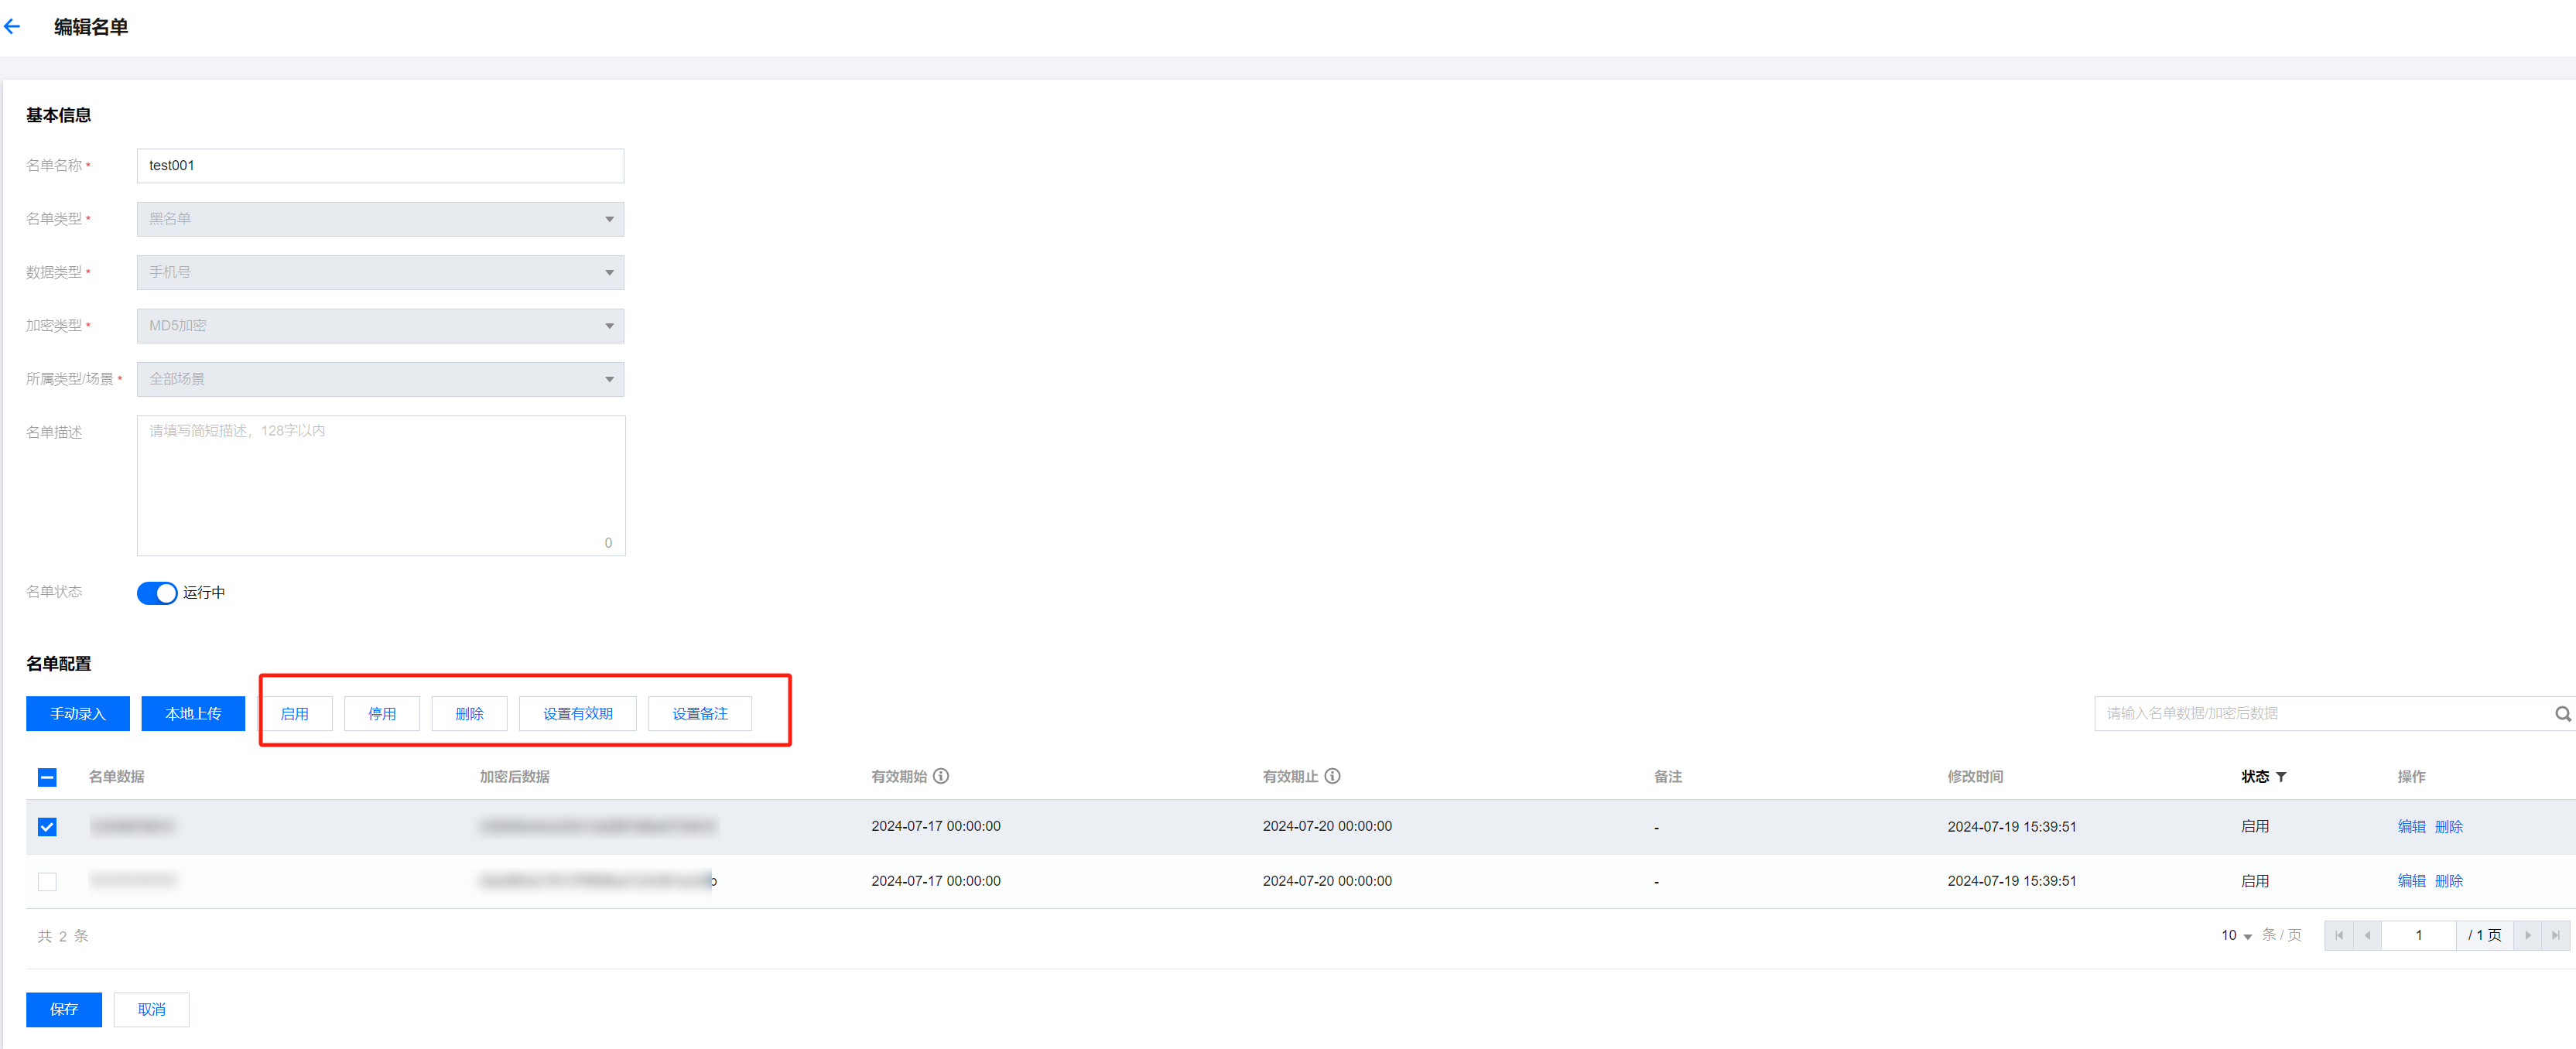The image size is (2576, 1049).
Task: Open the 10 条/页 page size dropdown
Action: tap(2236, 935)
